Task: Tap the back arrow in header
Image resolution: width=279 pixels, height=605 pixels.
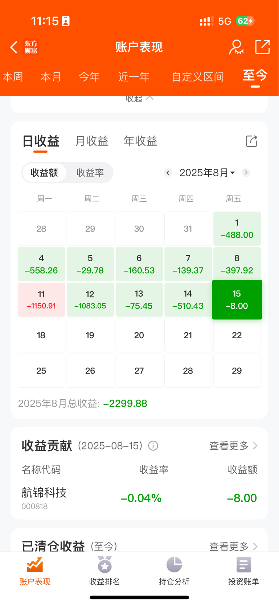Action: coord(14,47)
